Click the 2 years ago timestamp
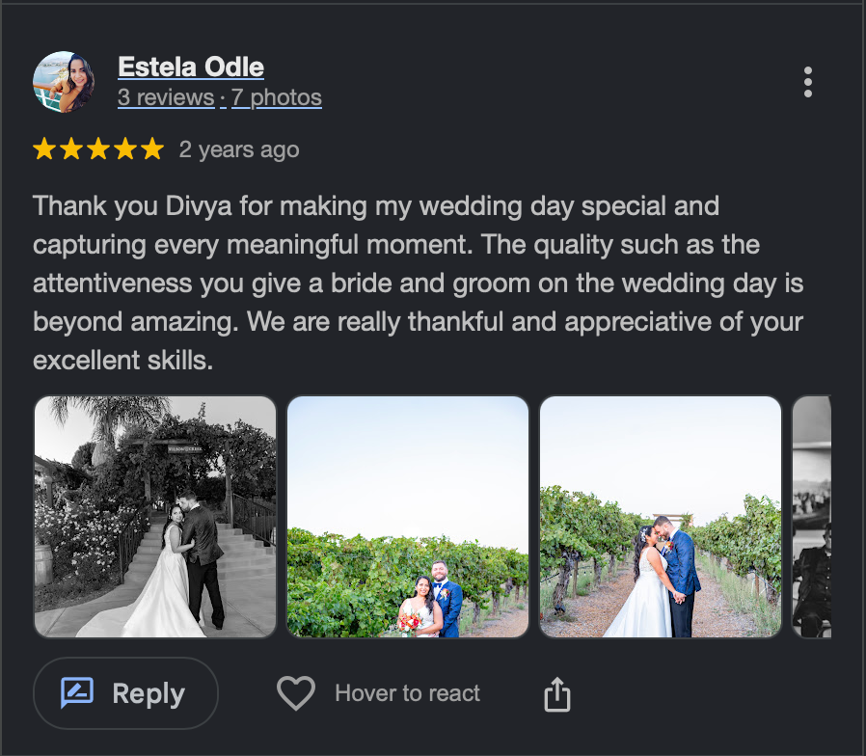Image resolution: width=866 pixels, height=756 pixels. tap(239, 150)
